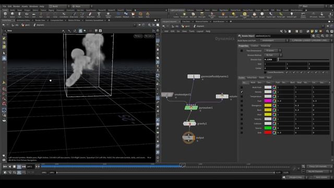Select the File shelf tool
This screenshot has height=188, width=334.
point(133,15)
